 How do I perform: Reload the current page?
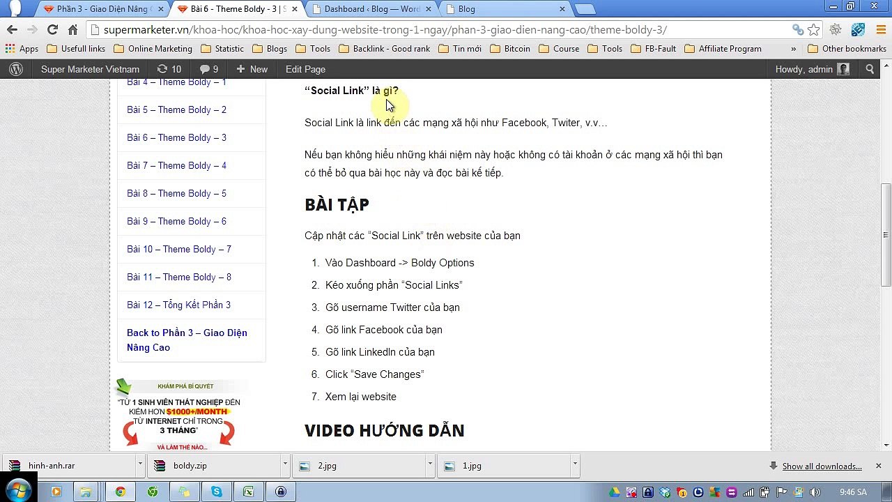[52, 30]
